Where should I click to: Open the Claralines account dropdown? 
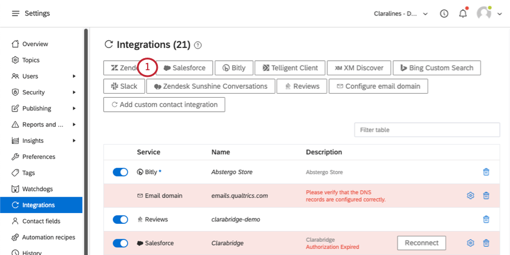pos(401,14)
